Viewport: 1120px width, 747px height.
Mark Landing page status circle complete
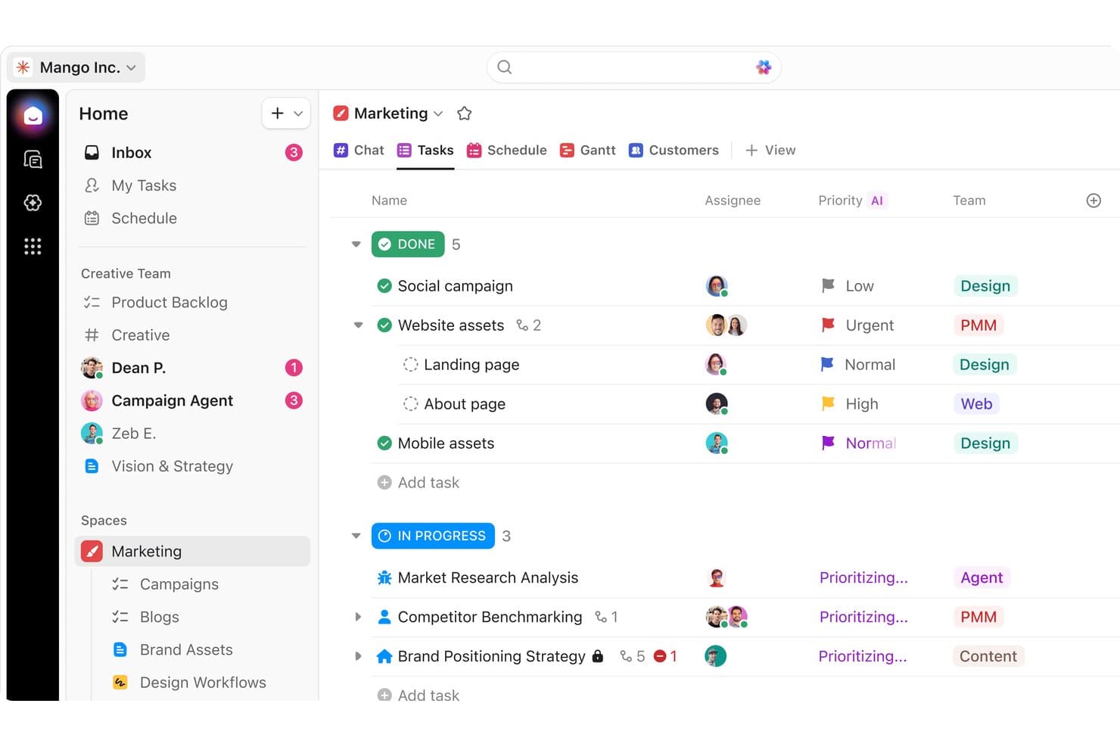tap(410, 365)
